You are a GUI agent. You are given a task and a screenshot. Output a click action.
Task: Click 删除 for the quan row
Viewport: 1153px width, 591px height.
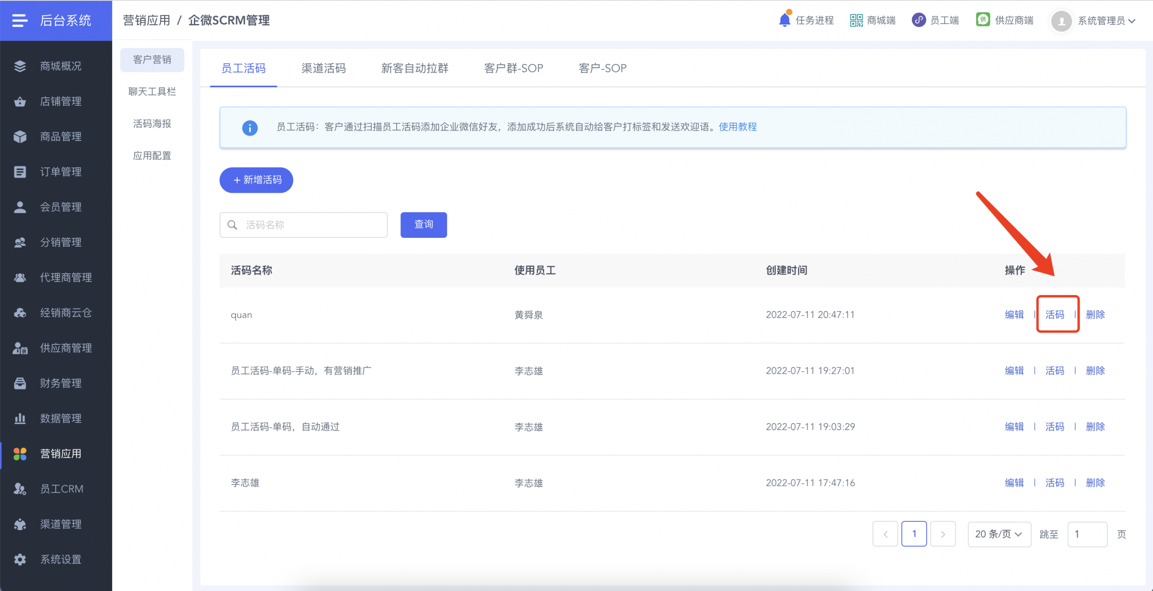coord(1095,314)
